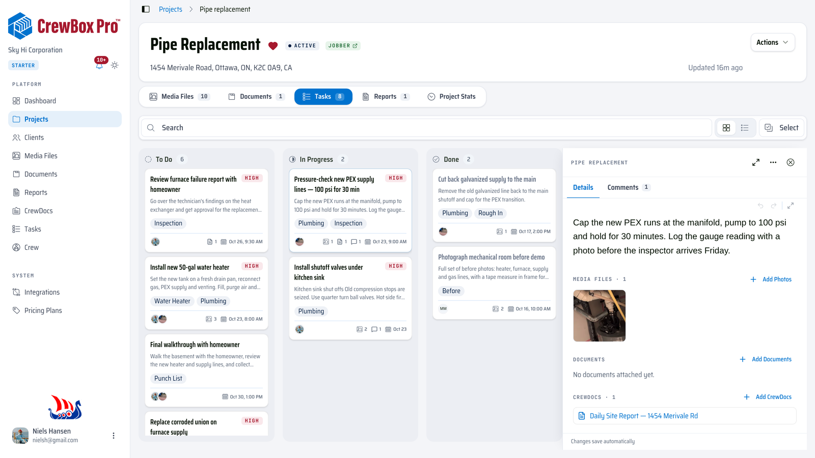
Task: Click the STARTER plan badge
Action: [23, 66]
